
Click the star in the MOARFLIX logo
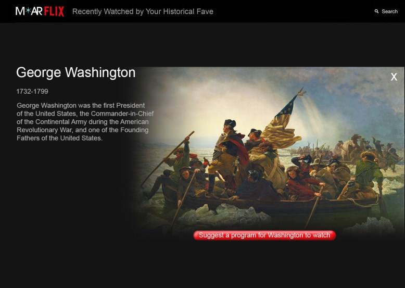tap(28, 11)
